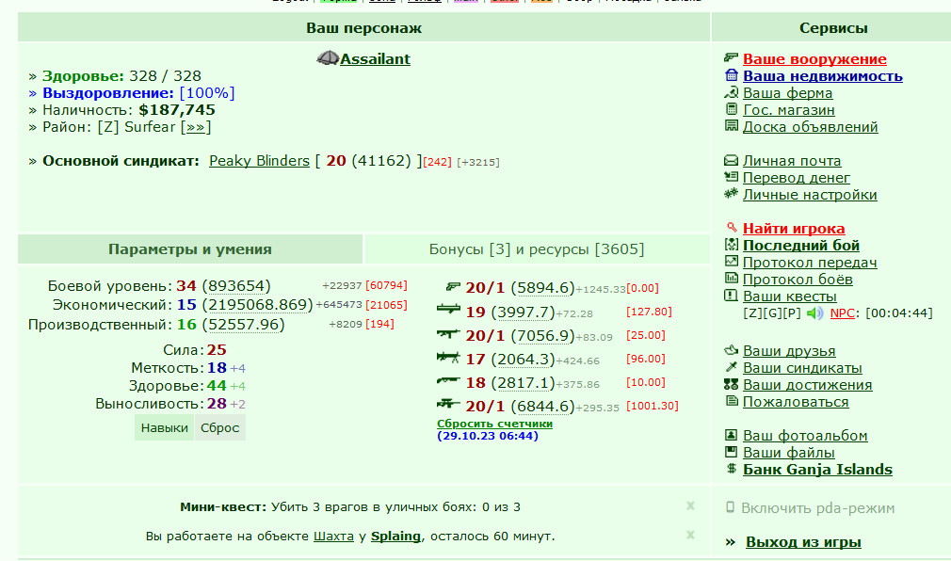
Task: Open Ваши квесты link
Action: 790,297
